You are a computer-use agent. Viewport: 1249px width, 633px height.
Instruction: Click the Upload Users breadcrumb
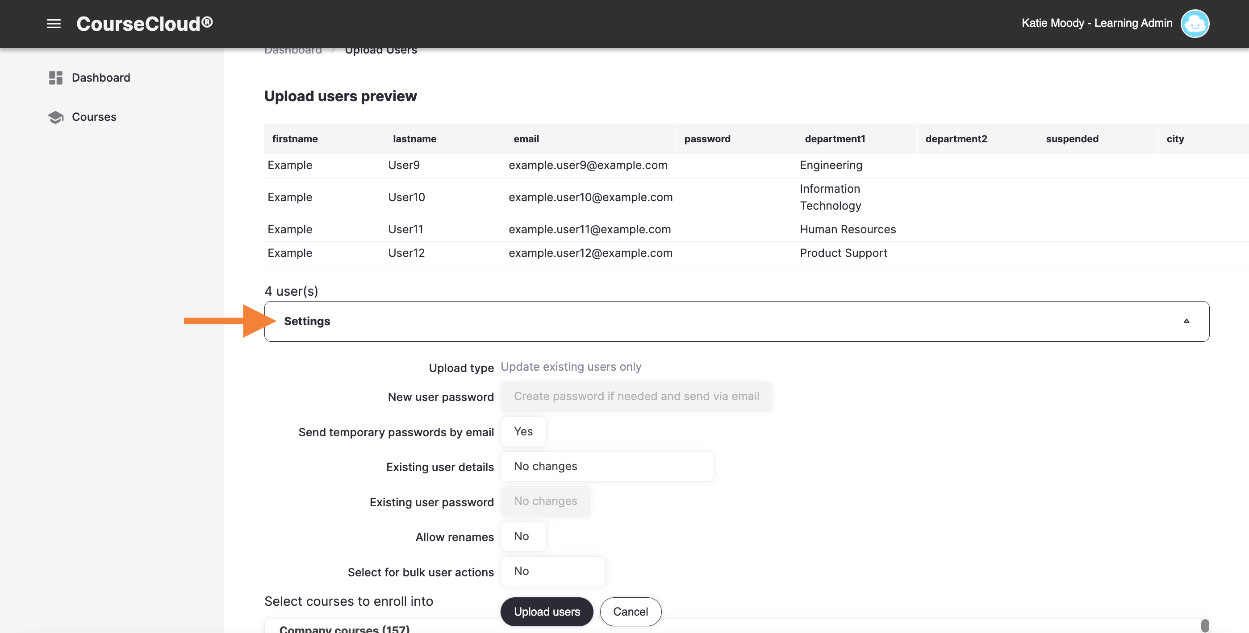380,50
